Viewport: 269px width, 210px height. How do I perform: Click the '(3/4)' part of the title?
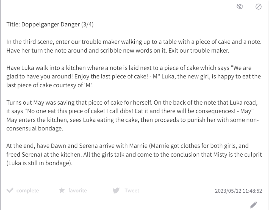(87, 24)
